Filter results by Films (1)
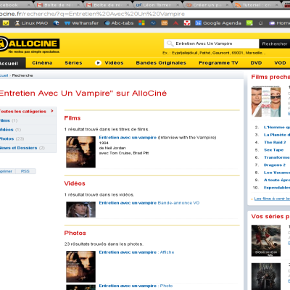The width and height of the screenshot is (290, 290). click(28, 120)
